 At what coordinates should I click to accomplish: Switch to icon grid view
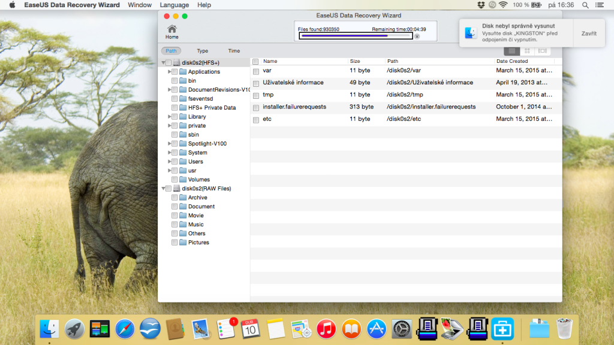point(527,51)
